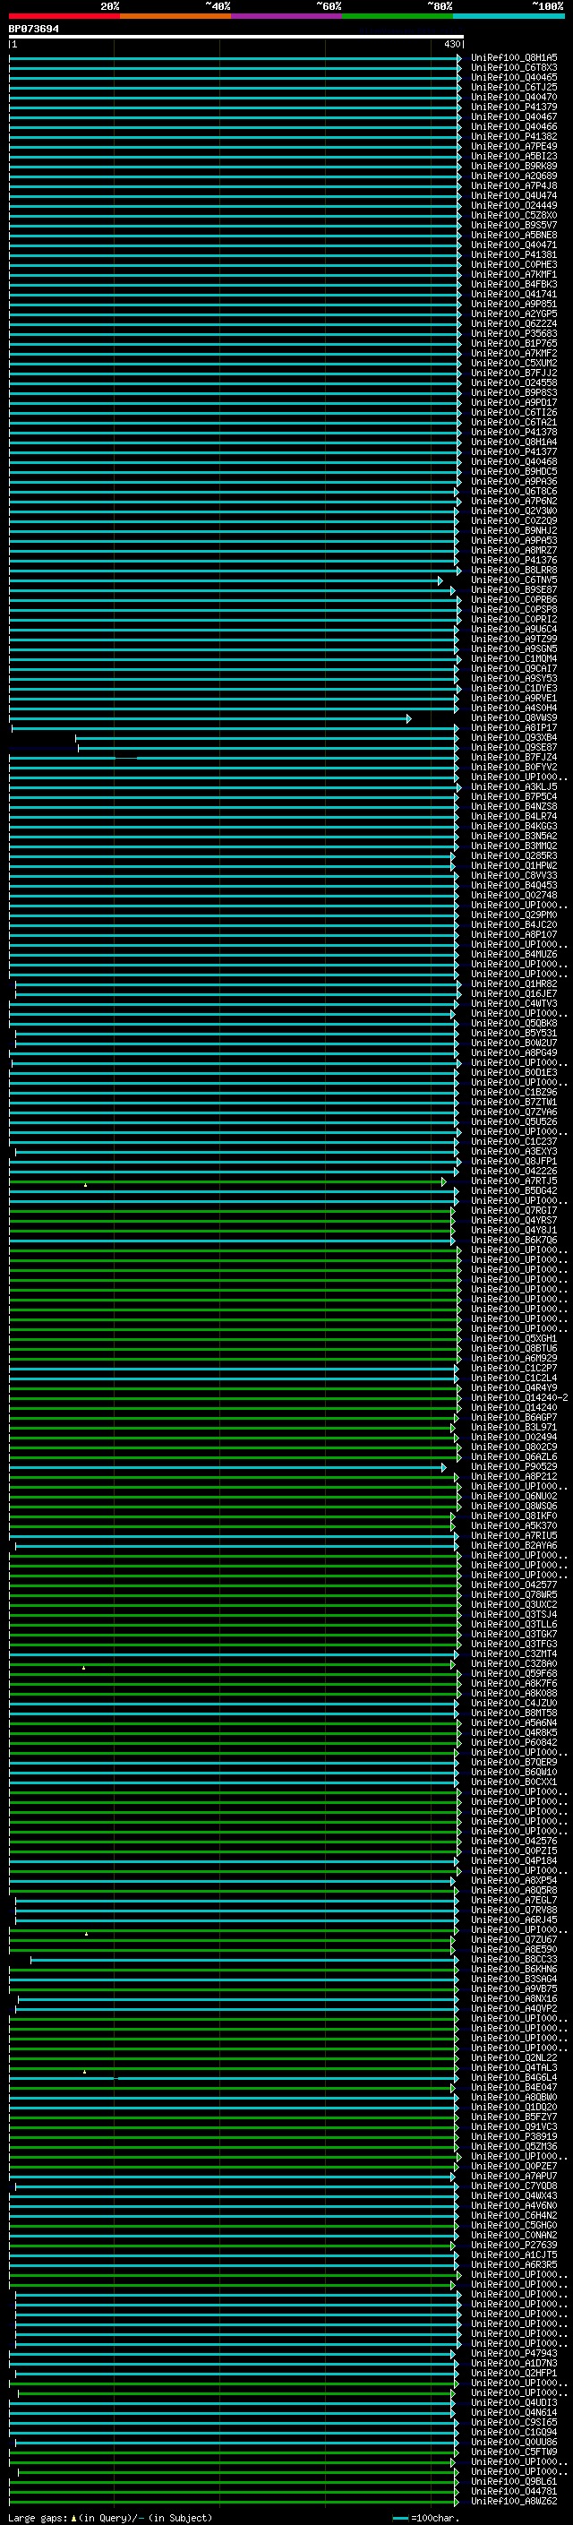Open hit UniRef100_Q14240-2

tap(519, 1398)
